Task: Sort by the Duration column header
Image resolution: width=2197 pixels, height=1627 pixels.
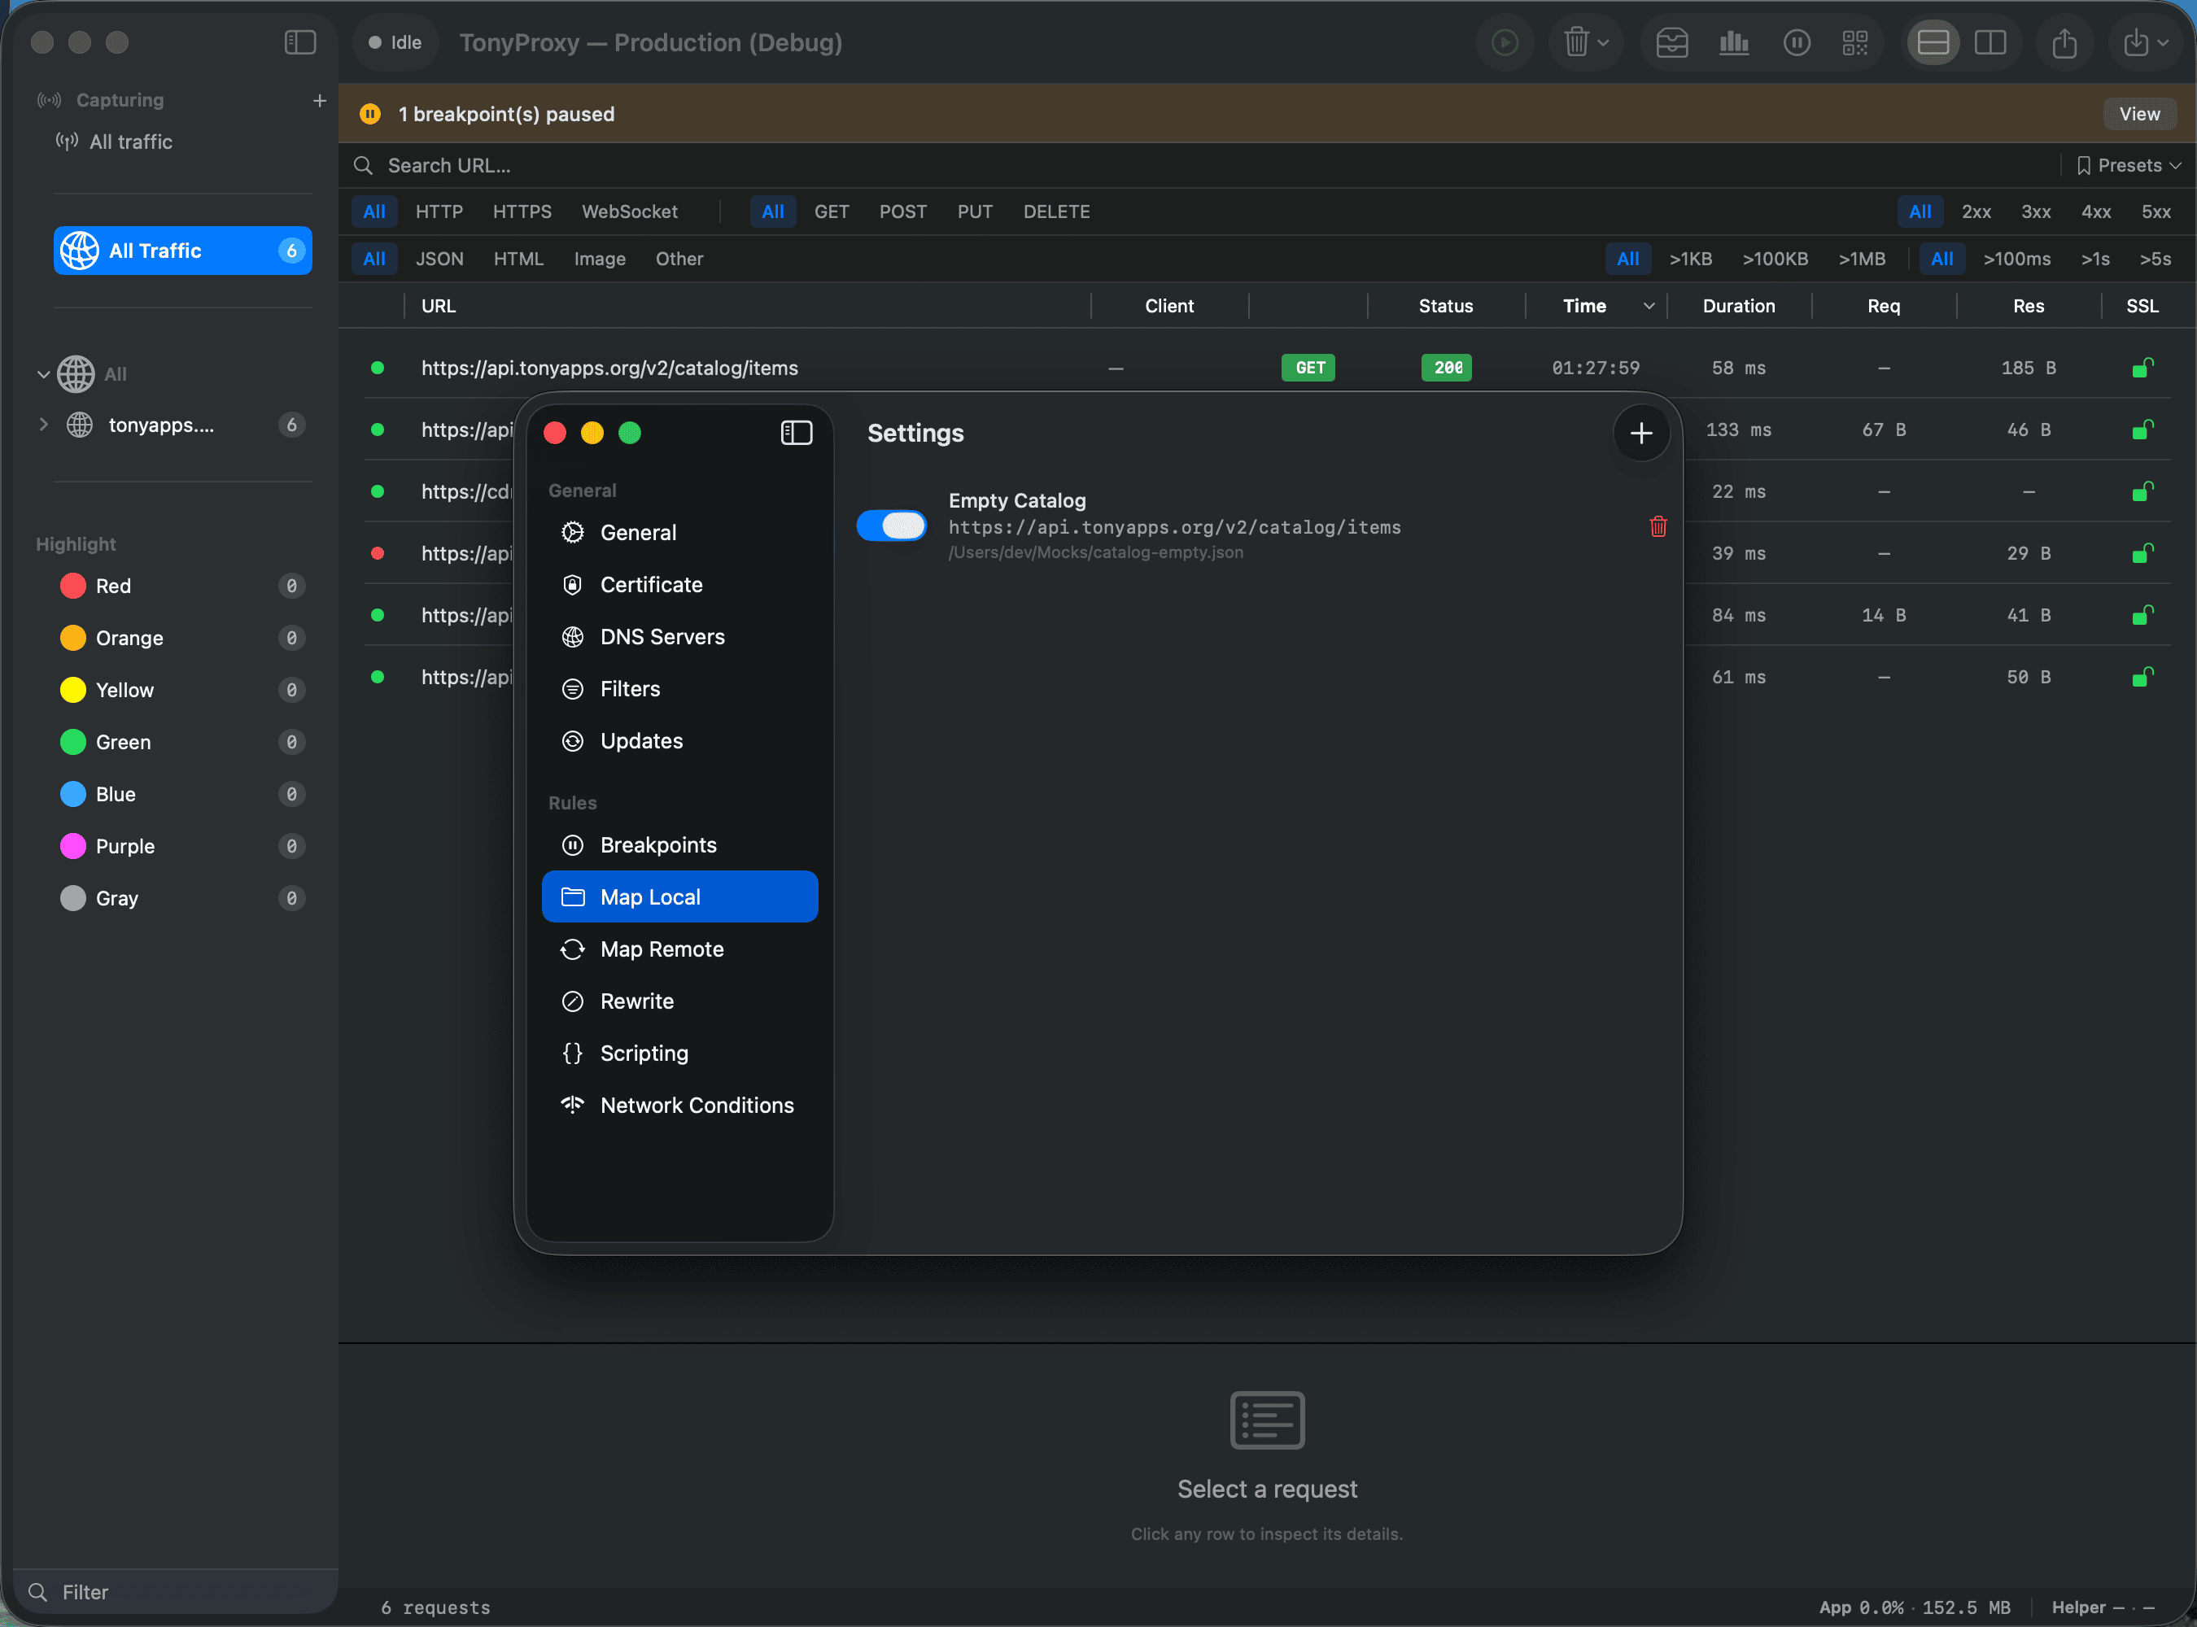Action: pyautogui.click(x=1738, y=307)
